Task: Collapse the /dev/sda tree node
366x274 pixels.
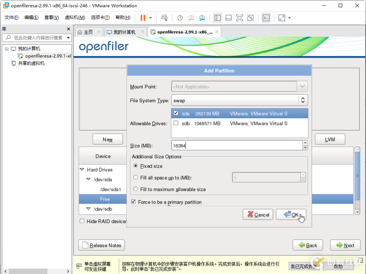Action: tap(88, 180)
